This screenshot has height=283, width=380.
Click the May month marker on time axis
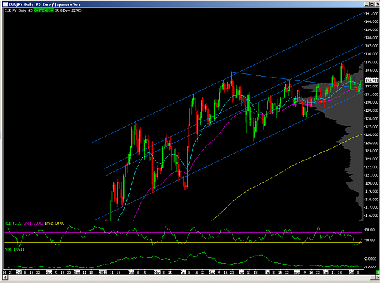[212, 273]
